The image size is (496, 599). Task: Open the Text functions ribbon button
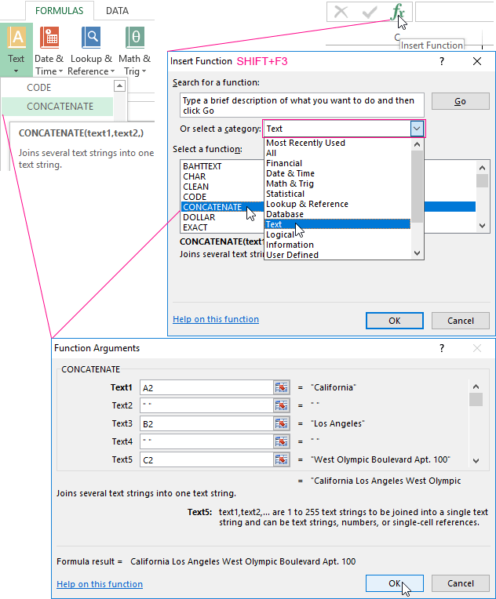coord(16,49)
